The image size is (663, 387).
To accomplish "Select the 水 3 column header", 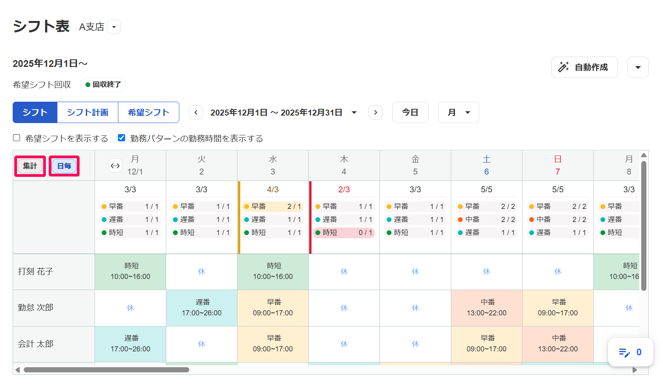I will coord(273,165).
